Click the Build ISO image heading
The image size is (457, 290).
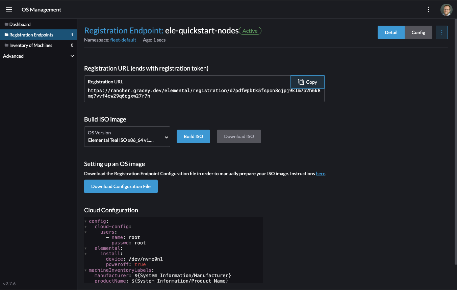tap(105, 120)
